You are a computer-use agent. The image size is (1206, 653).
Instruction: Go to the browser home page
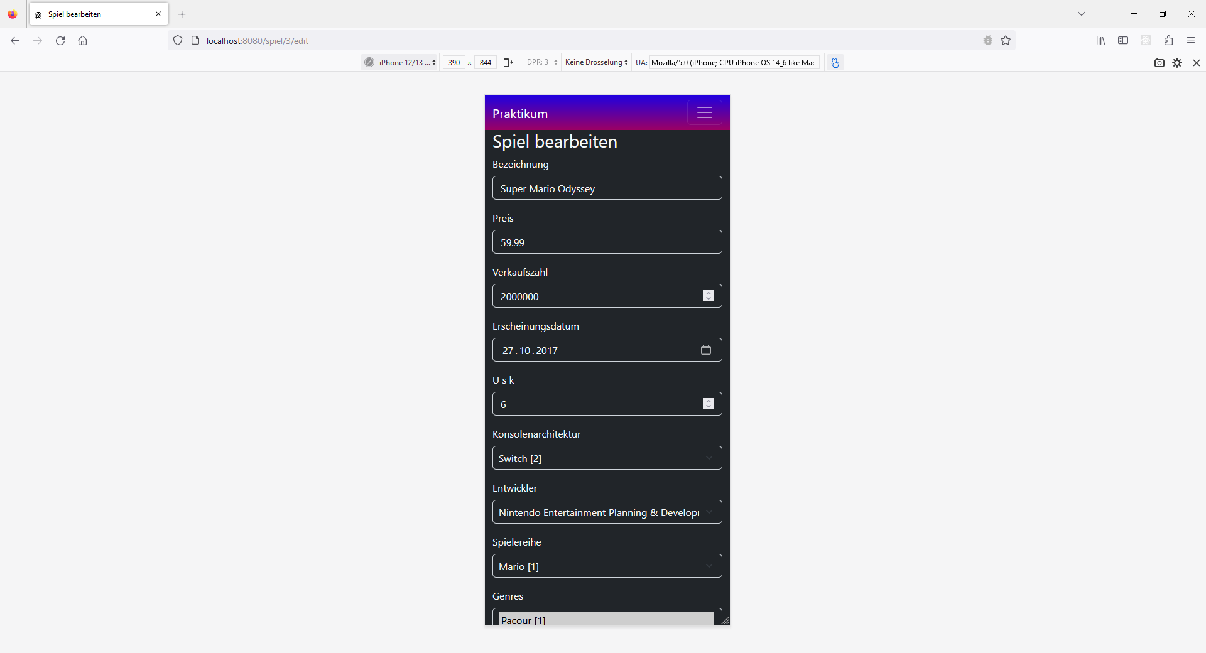pyautogui.click(x=82, y=41)
